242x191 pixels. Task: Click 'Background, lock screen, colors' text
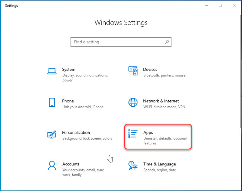[x=87, y=138]
